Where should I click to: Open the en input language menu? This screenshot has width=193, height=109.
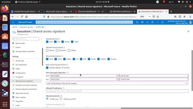tap(171, 2)
